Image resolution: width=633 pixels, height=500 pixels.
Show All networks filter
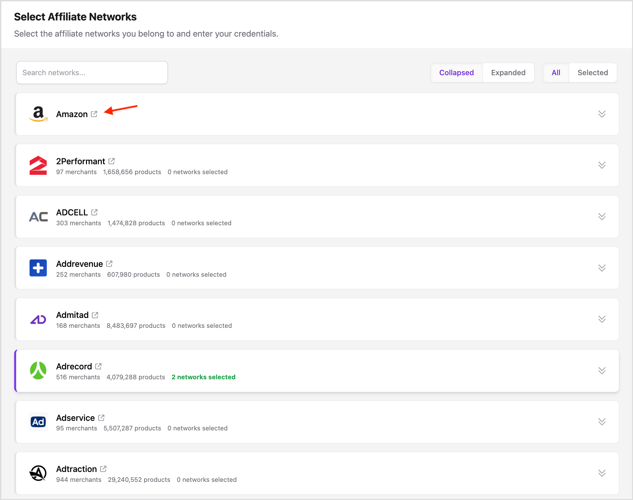[556, 73]
